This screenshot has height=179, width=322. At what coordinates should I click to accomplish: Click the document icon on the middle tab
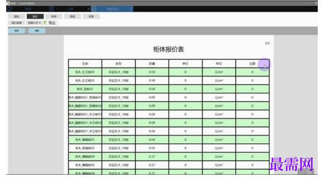pos(51,9)
